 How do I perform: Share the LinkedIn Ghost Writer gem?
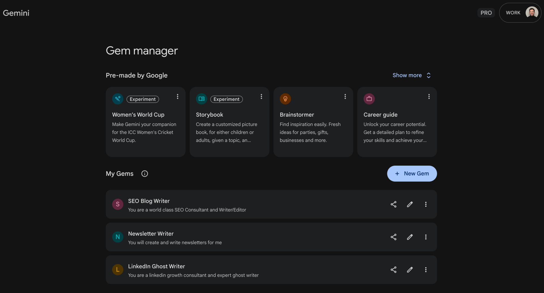[394, 270]
